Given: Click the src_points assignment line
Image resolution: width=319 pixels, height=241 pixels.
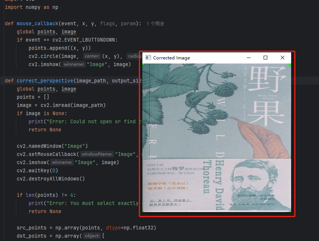Looking at the screenshot, I should tap(87, 228).
